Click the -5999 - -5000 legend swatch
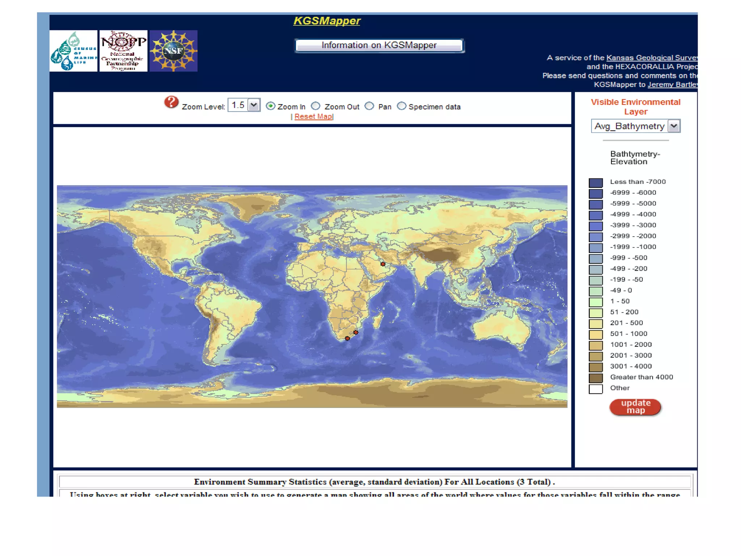This screenshot has width=741, height=556. [596, 204]
